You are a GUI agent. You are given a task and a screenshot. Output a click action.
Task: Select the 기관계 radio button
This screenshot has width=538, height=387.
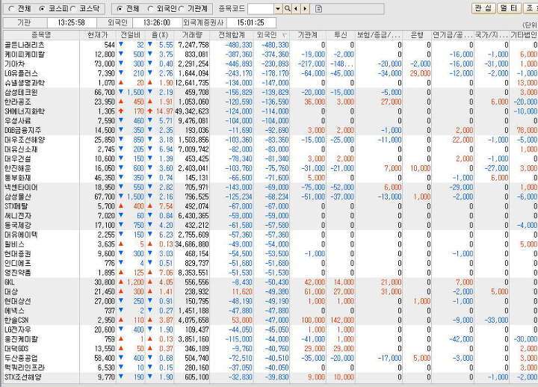(182, 8)
